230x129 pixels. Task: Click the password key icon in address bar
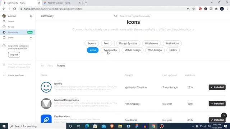pos(188,9)
